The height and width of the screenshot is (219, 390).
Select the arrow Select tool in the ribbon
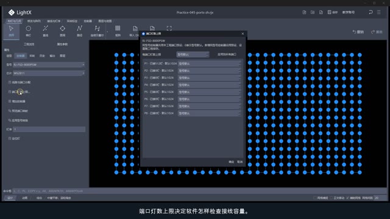(11, 31)
